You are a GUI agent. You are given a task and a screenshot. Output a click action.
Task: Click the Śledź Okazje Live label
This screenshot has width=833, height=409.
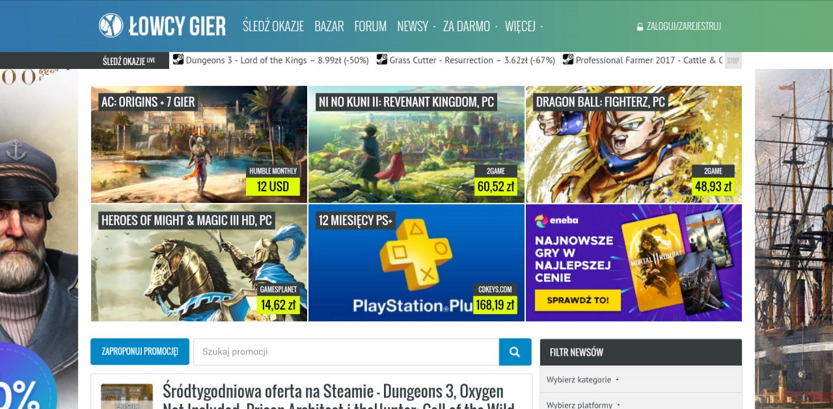pyautogui.click(x=129, y=60)
